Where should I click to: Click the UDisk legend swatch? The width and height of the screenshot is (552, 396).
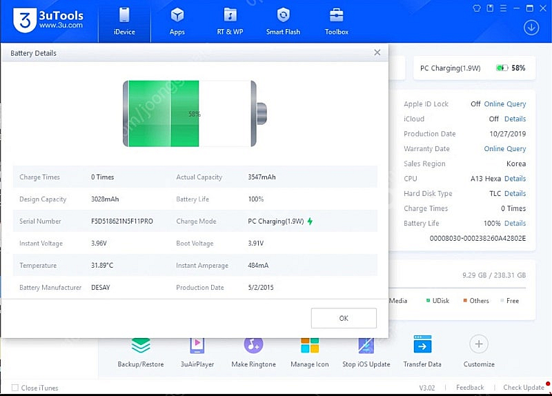pyautogui.click(x=428, y=301)
